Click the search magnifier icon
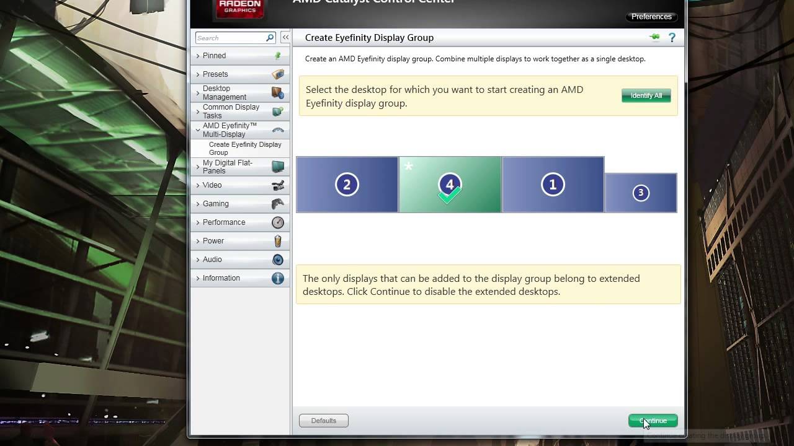Screen dimensions: 794x446 (x=270, y=38)
